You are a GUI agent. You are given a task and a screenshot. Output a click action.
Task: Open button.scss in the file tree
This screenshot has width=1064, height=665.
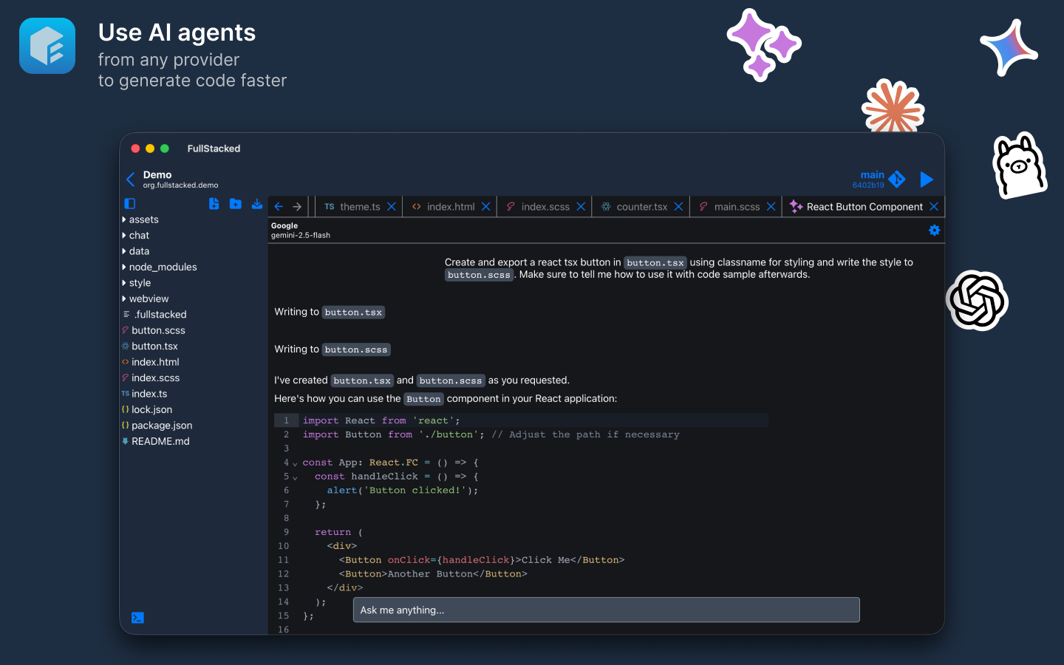[154, 331]
